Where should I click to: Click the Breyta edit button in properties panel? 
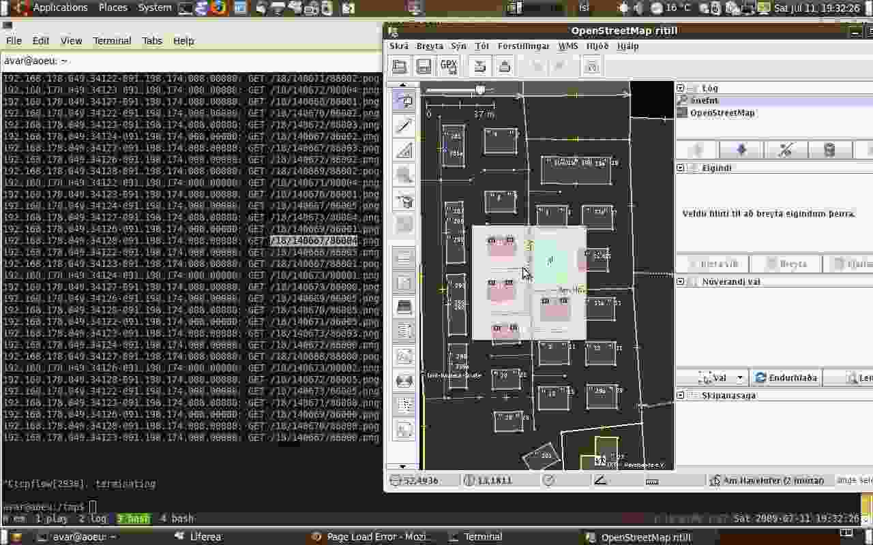[x=785, y=264]
